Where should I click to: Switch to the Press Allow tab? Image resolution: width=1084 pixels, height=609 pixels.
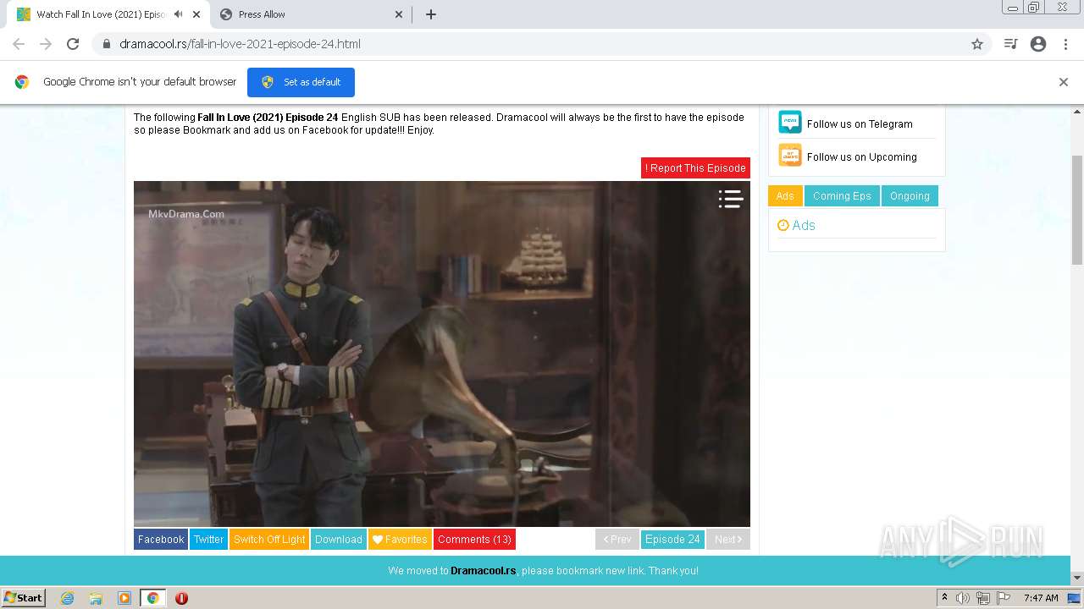[310, 14]
